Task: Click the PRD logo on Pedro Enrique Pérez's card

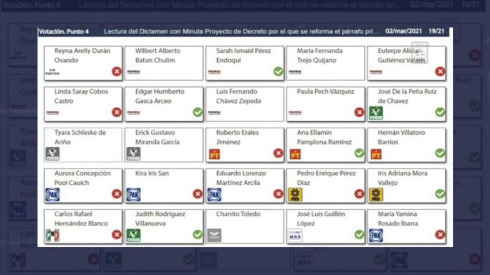Action: (295, 195)
